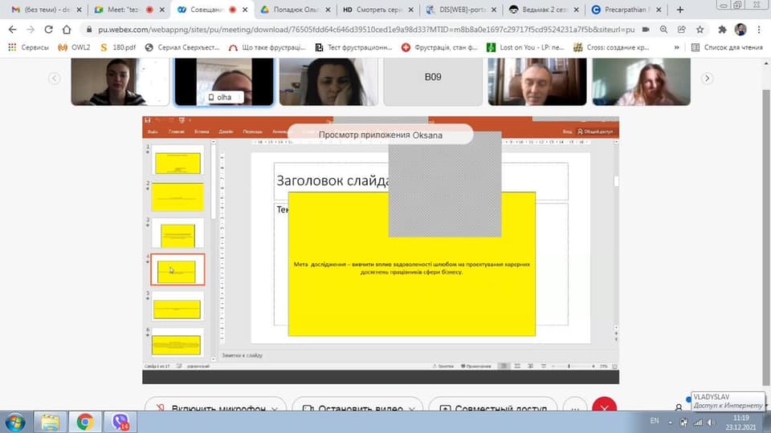
Task: Open more options ellipsis in meeting controls
Action: (572, 409)
